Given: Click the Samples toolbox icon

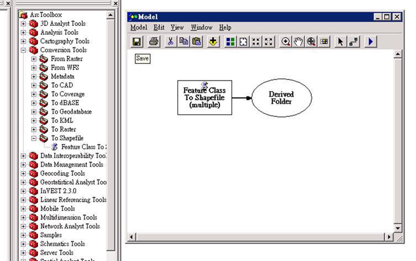Looking at the screenshot, I should [34, 235].
